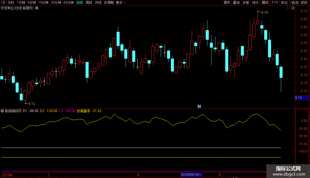Switch to the 分时 intraday view
Viewport: 310px width, 178px height.
click(x=11, y=2)
